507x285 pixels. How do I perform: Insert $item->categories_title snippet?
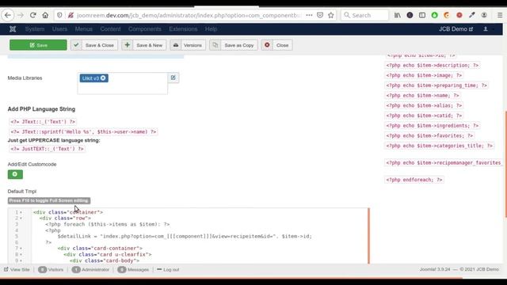pos(440,146)
